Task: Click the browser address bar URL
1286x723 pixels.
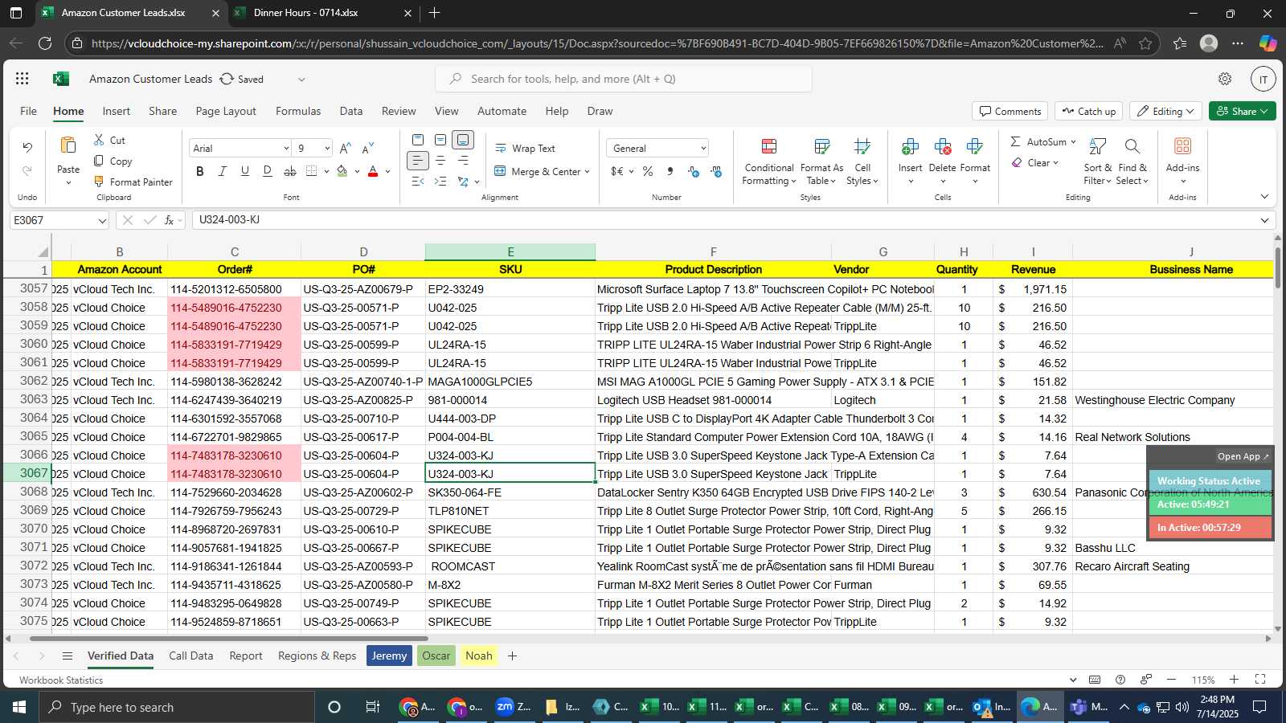Action: [596, 43]
